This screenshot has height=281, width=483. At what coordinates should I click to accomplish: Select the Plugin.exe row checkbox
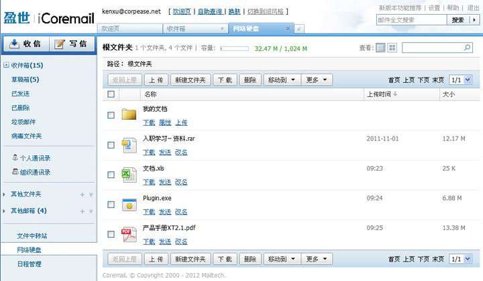tap(111, 205)
